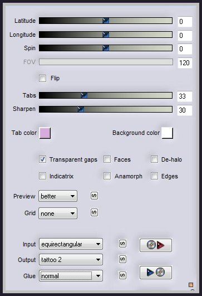Click the disc-then-play load button
The height and width of the screenshot is (296, 202).
156,245
